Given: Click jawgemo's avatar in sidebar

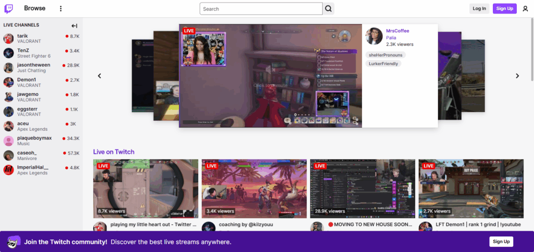Looking at the screenshot, I should coord(8,97).
